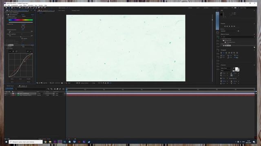Enable the Colorize checkbox
This screenshot has width=261, height=146.
click(x=22, y=39)
